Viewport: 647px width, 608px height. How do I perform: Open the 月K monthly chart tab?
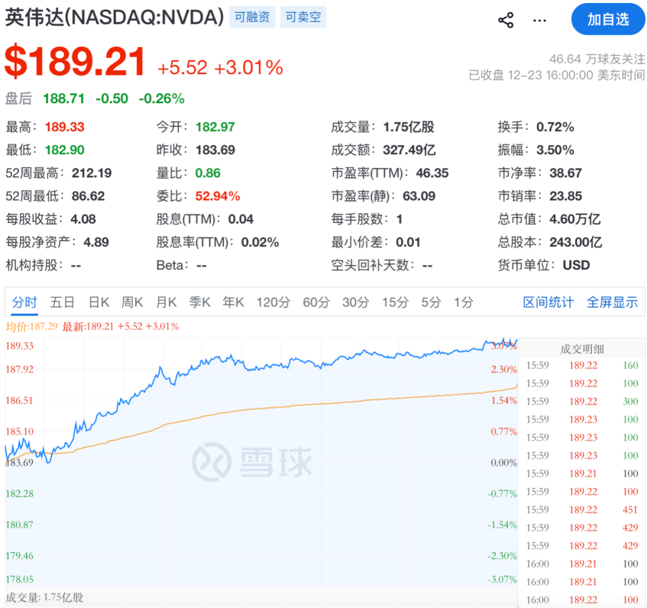(166, 303)
